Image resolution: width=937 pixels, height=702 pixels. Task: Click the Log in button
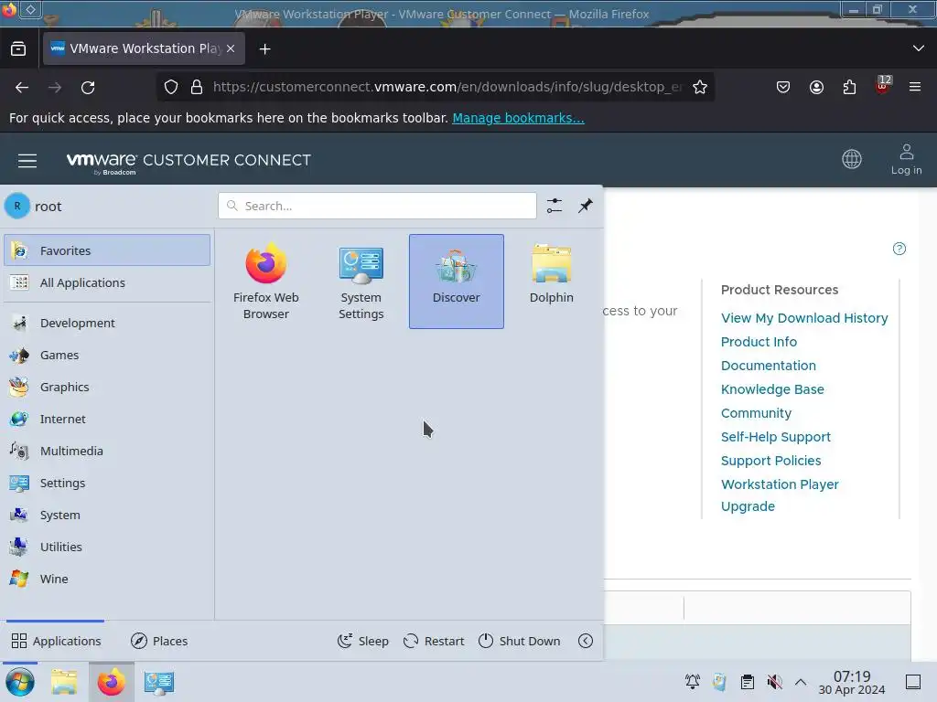click(x=906, y=159)
